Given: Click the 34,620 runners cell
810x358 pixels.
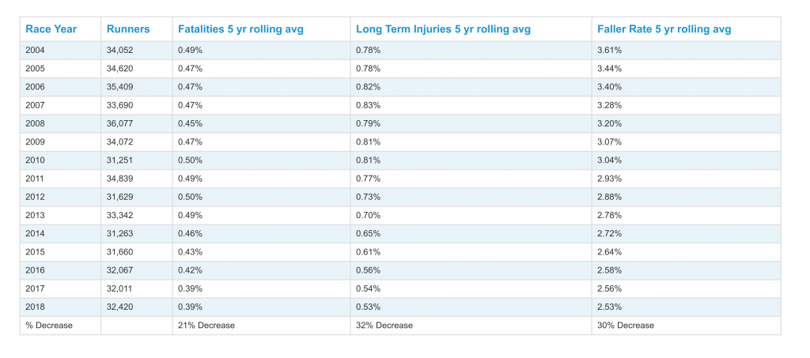Looking at the screenshot, I should pos(119,69).
